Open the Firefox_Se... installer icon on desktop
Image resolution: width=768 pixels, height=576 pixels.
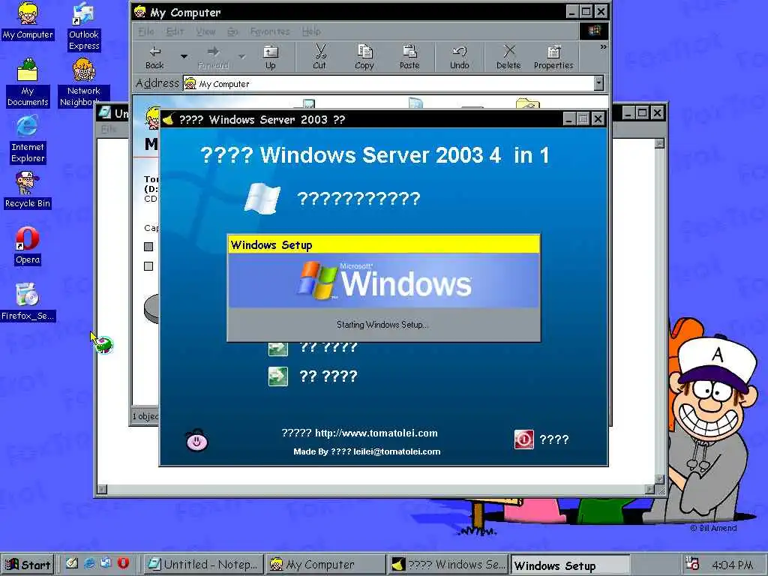[x=28, y=302]
